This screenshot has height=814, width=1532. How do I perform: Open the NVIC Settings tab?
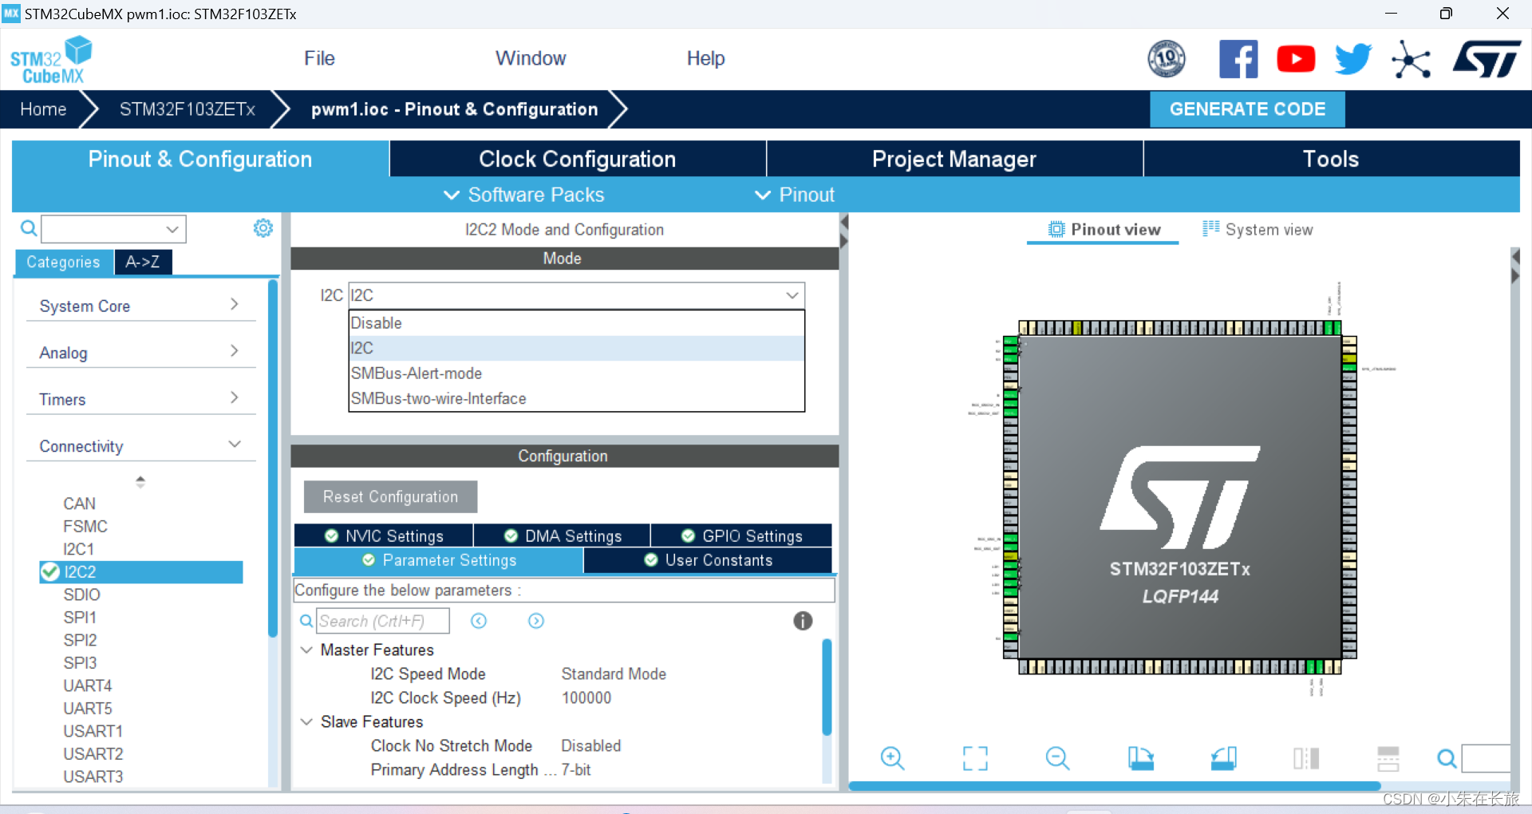384,535
